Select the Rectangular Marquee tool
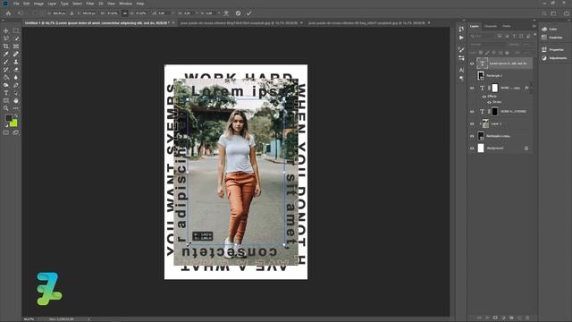This screenshot has height=322, width=572. [x=16, y=31]
